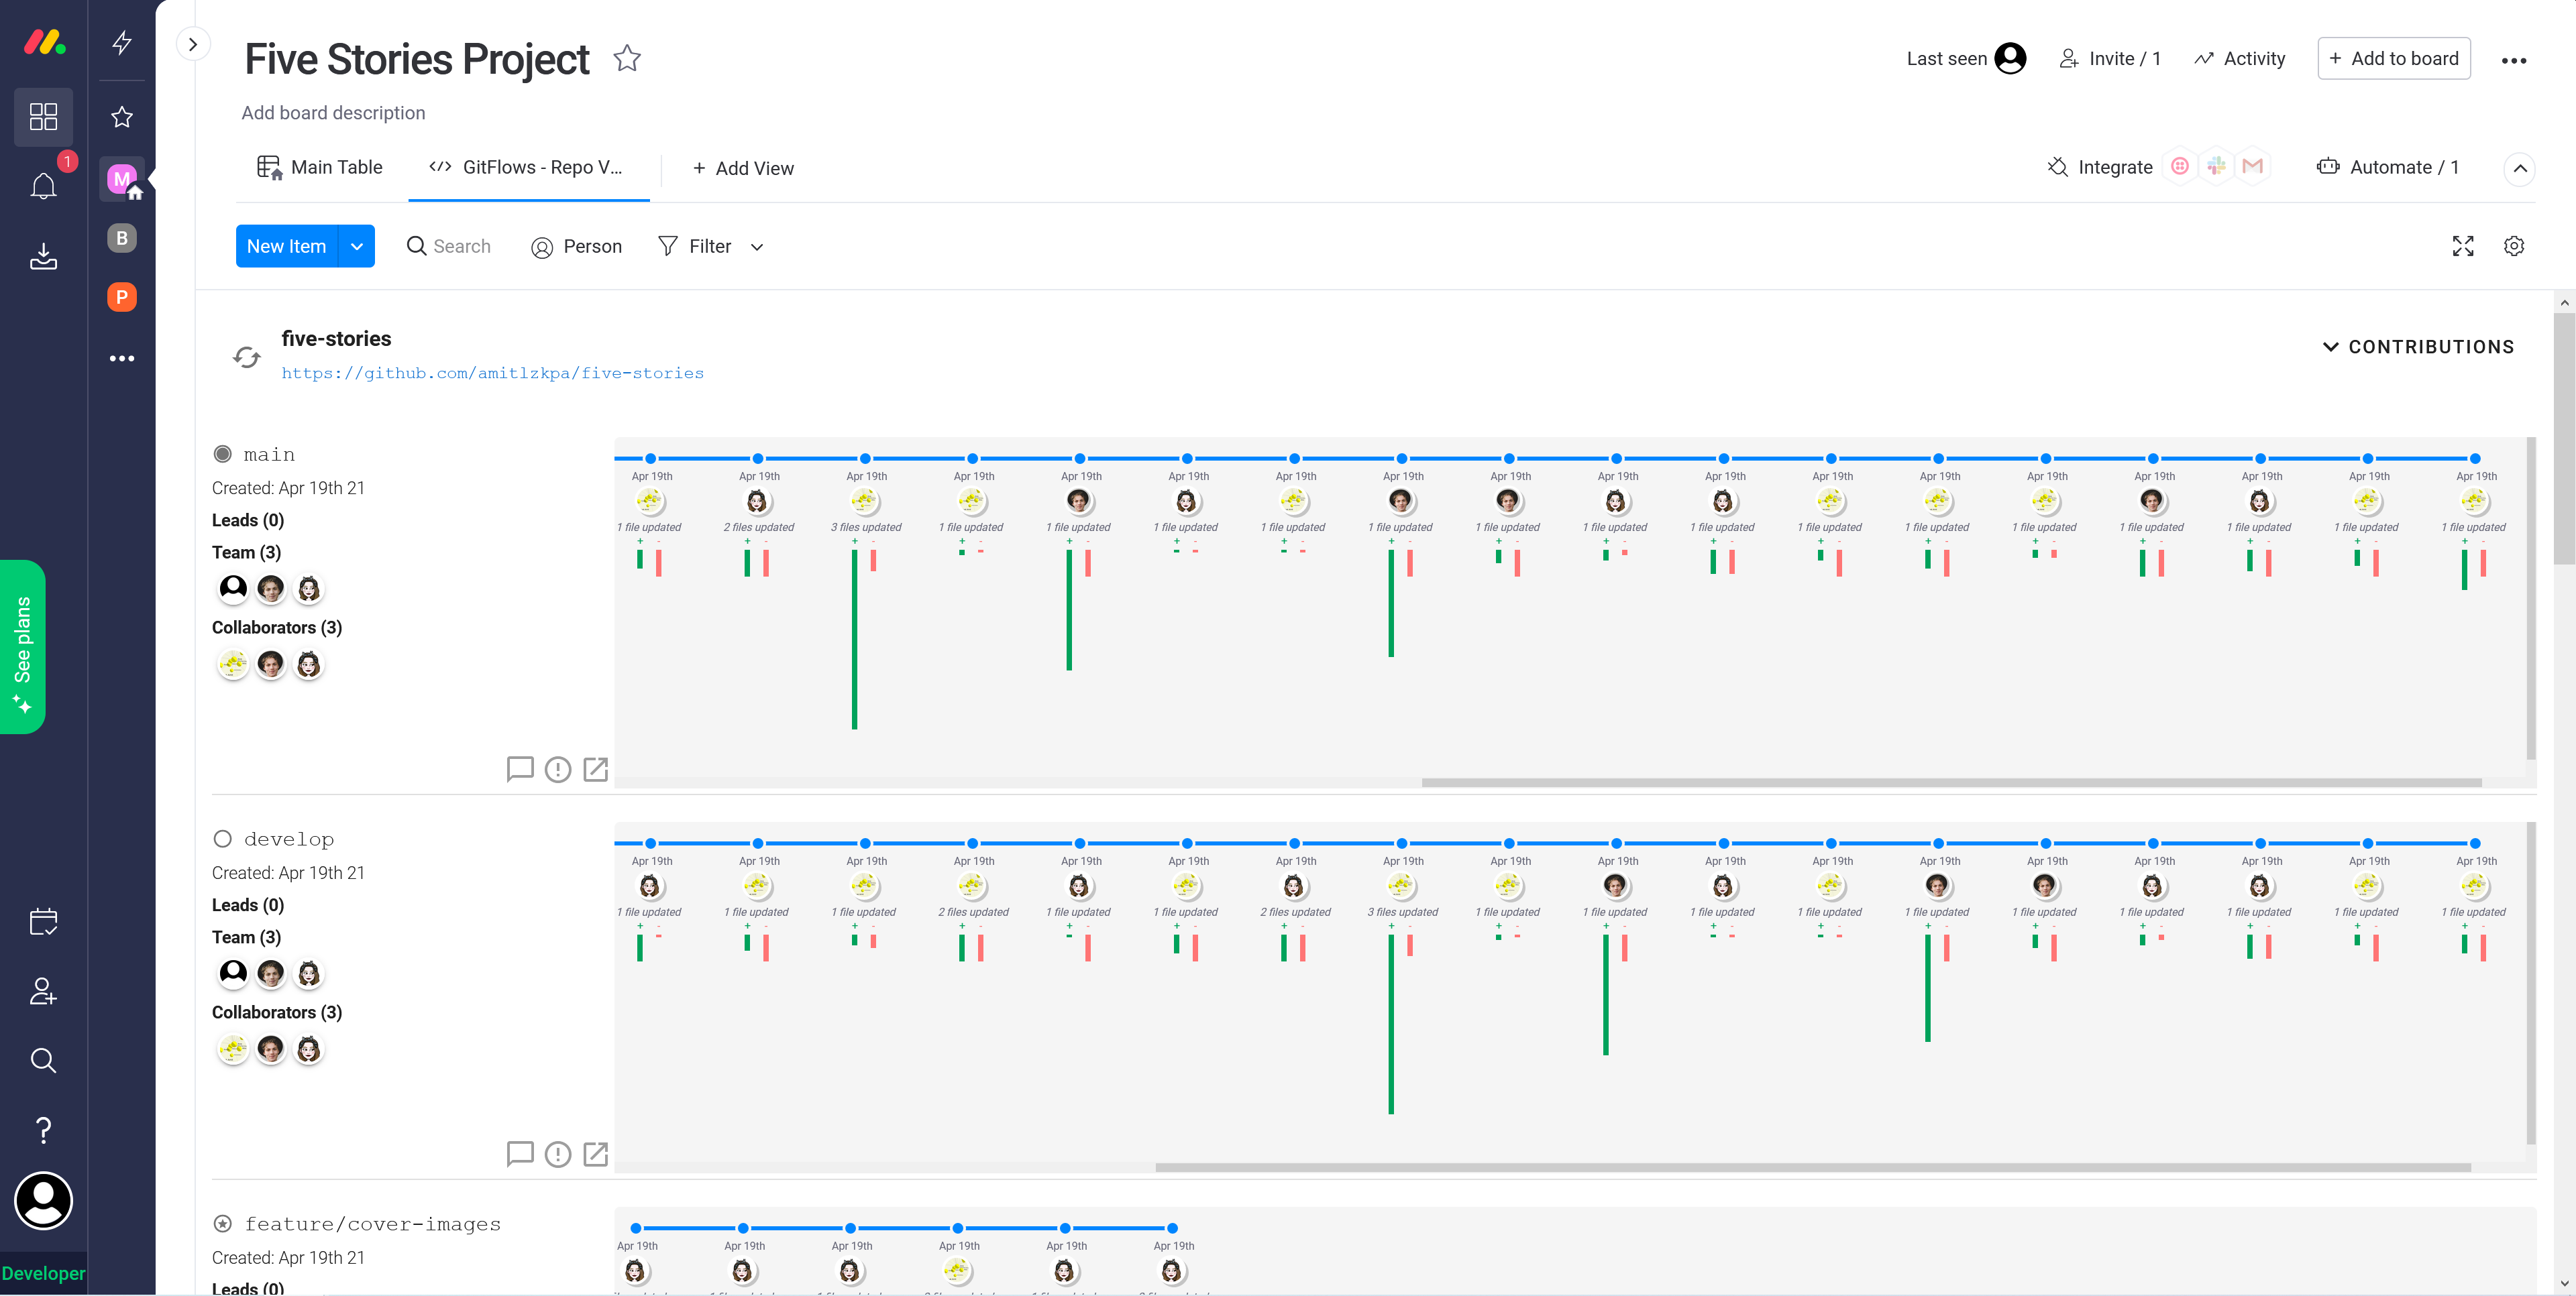This screenshot has width=2576, height=1296.
Task: Select the main branch radio button
Action: (222, 454)
